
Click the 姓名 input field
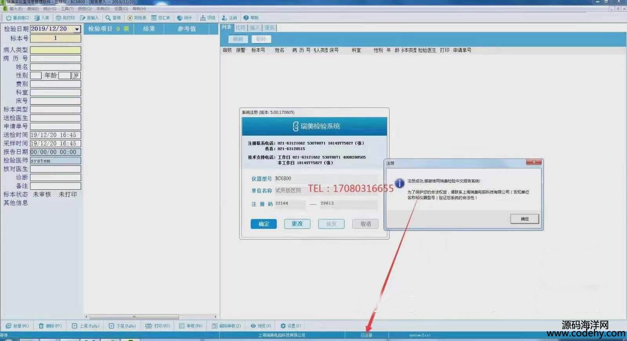56,67
